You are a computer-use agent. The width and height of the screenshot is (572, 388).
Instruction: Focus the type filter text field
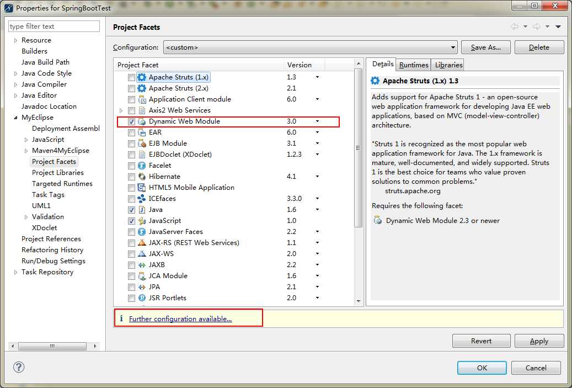(x=54, y=26)
